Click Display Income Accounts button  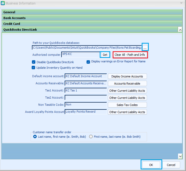pos(127,76)
